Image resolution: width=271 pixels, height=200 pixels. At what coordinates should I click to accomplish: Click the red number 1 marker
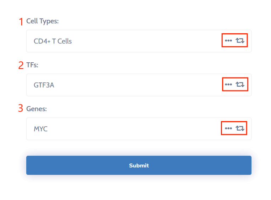click(21, 22)
